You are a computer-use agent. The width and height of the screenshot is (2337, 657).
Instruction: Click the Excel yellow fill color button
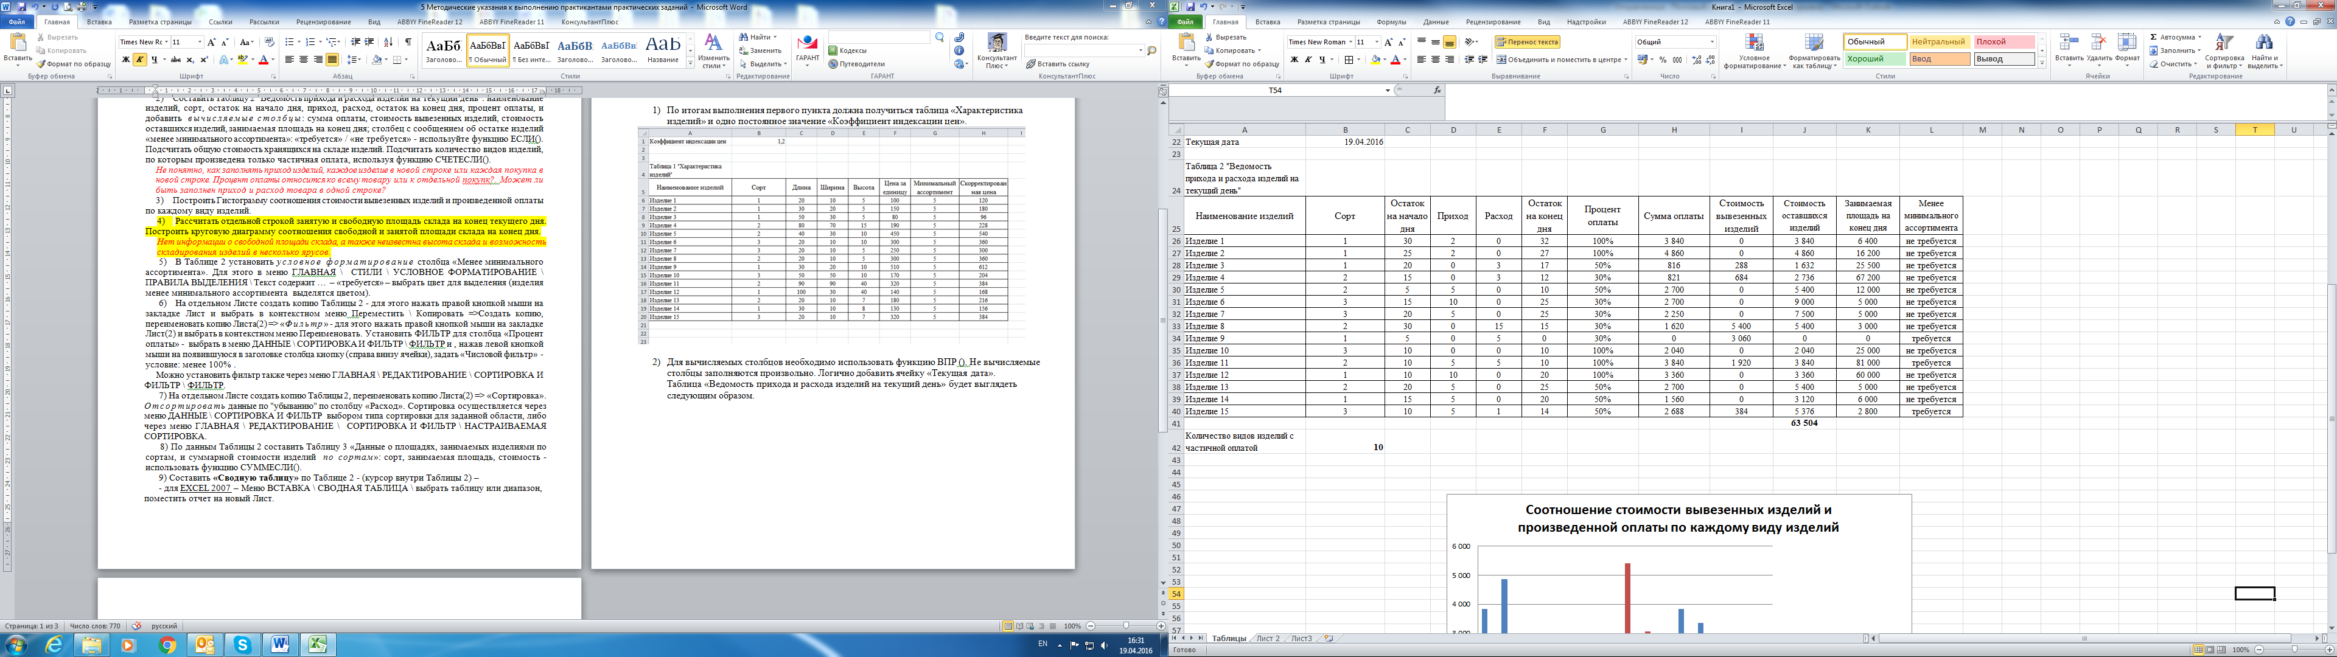coord(1375,60)
